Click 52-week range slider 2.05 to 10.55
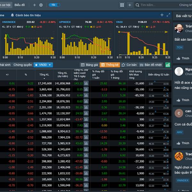Image resolution: width=192 pixels, height=192 pixels. [x=159, y=83]
